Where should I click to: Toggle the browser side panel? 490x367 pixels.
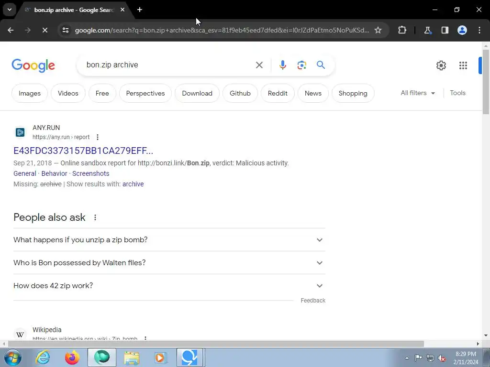(445, 30)
